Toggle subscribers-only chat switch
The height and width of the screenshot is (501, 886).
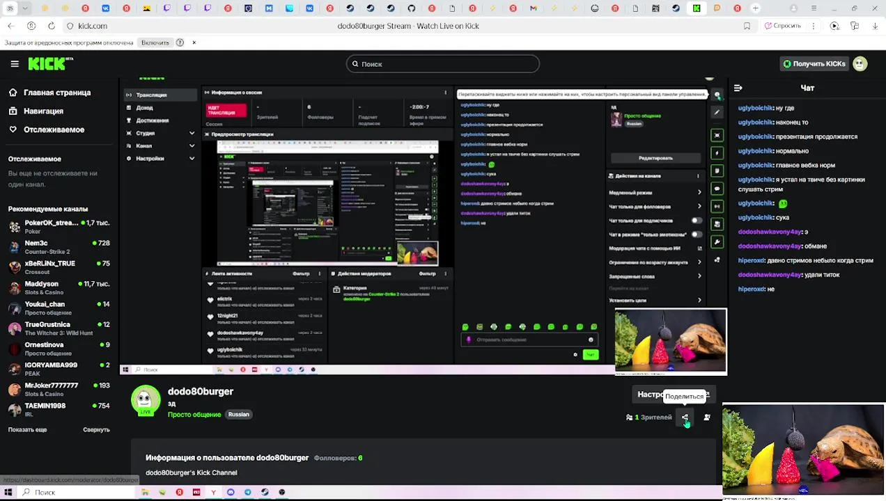(697, 221)
